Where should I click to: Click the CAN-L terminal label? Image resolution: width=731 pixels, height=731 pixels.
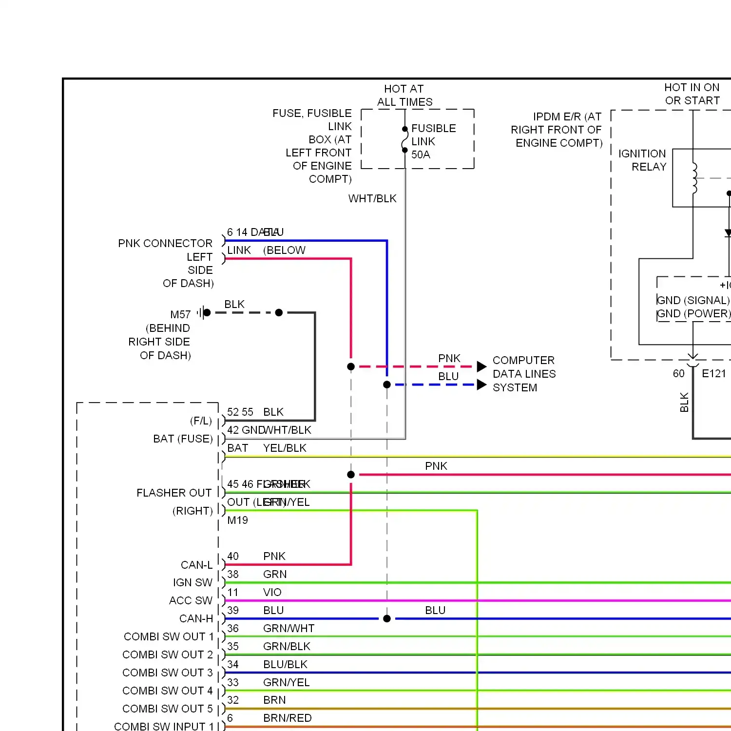coord(196,565)
